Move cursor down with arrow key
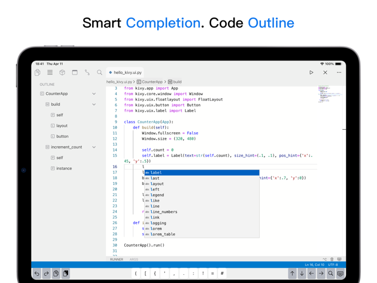Screen dimensions: 377x283 point(302,274)
